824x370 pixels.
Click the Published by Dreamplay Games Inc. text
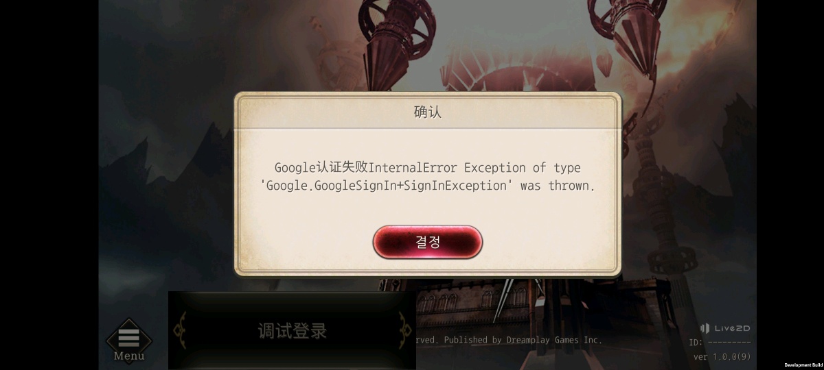523,340
